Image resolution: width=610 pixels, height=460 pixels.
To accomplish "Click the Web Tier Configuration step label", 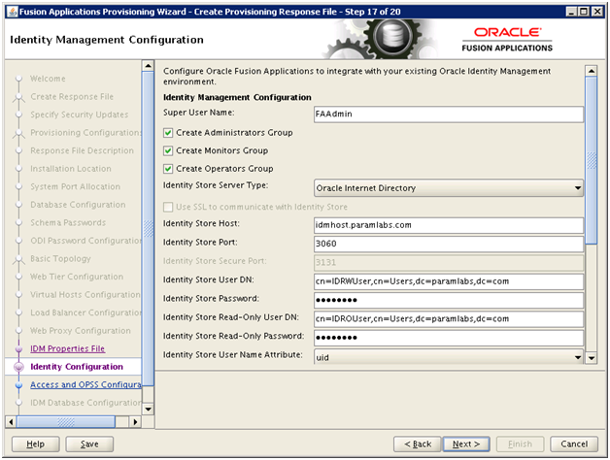I will (77, 277).
